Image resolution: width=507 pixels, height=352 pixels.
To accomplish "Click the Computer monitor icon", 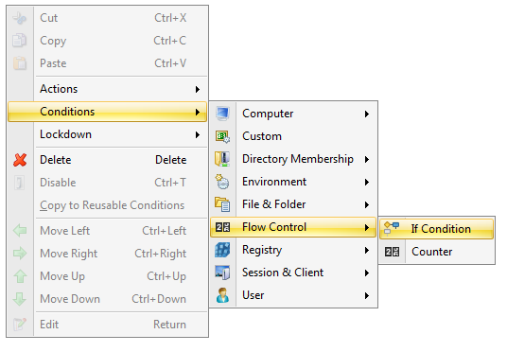I will pyautogui.click(x=222, y=114).
